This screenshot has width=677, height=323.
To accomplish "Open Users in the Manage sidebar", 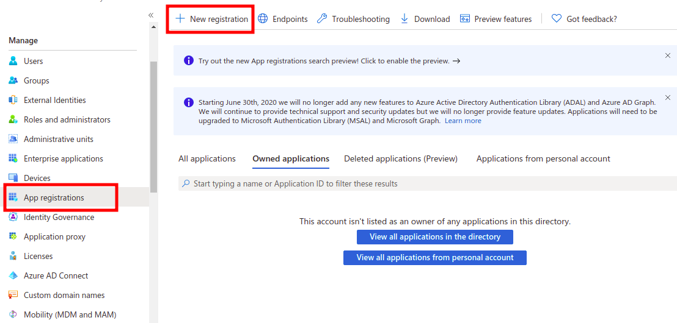I will pos(33,61).
